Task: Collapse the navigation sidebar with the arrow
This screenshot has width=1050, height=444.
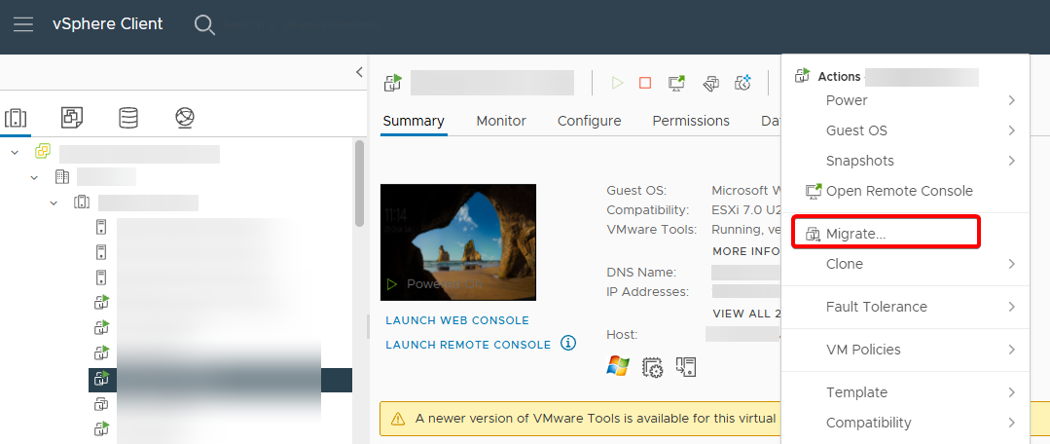Action: coord(359,72)
